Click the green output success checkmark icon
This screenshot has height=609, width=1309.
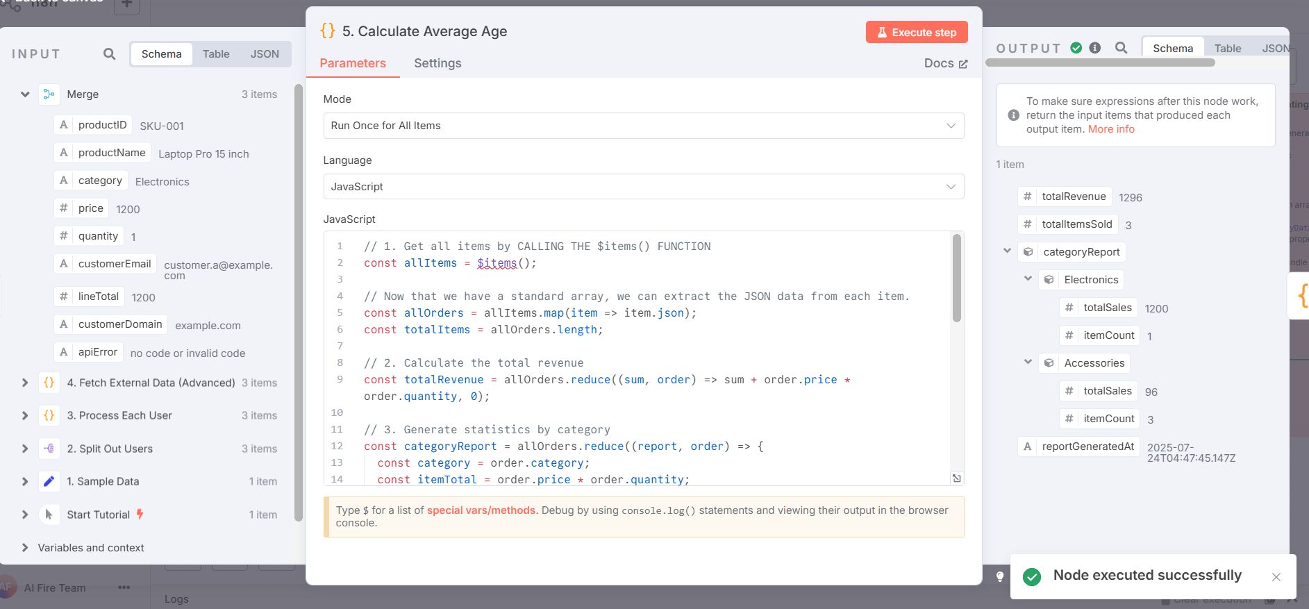pos(1076,48)
